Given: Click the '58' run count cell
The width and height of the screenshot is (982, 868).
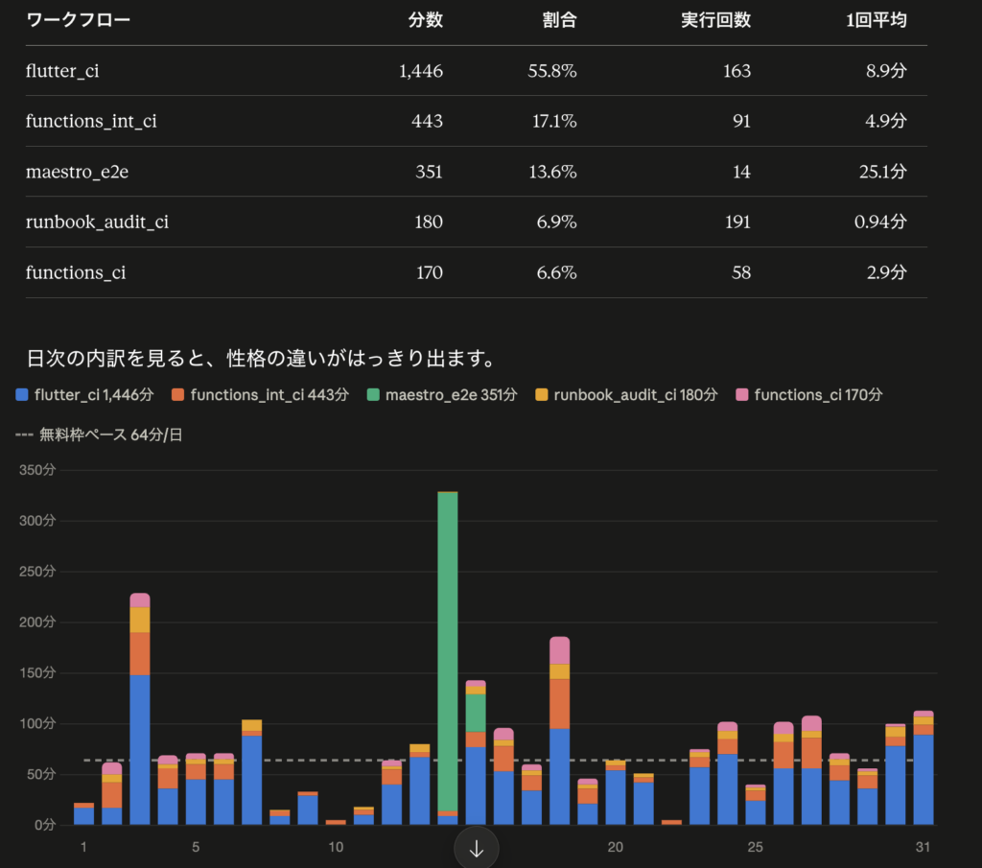Looking at the screenshot, I should coord(741,272).
